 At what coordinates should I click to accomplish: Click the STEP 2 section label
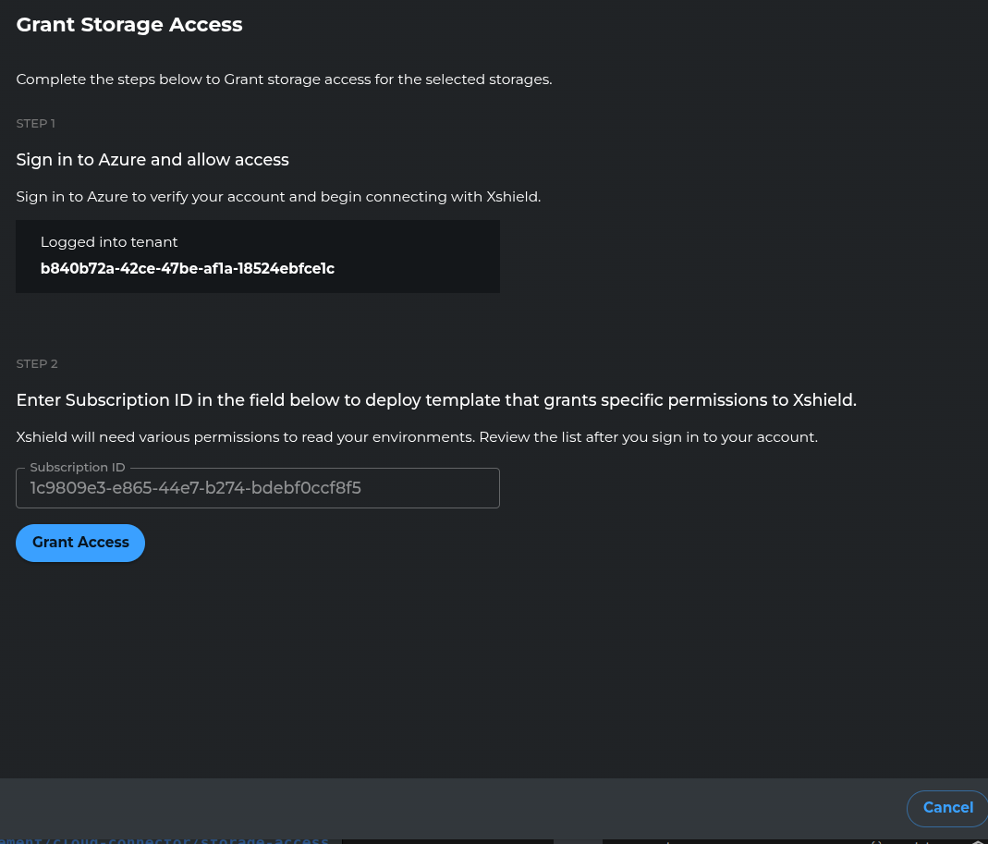(x=36, y=363)
